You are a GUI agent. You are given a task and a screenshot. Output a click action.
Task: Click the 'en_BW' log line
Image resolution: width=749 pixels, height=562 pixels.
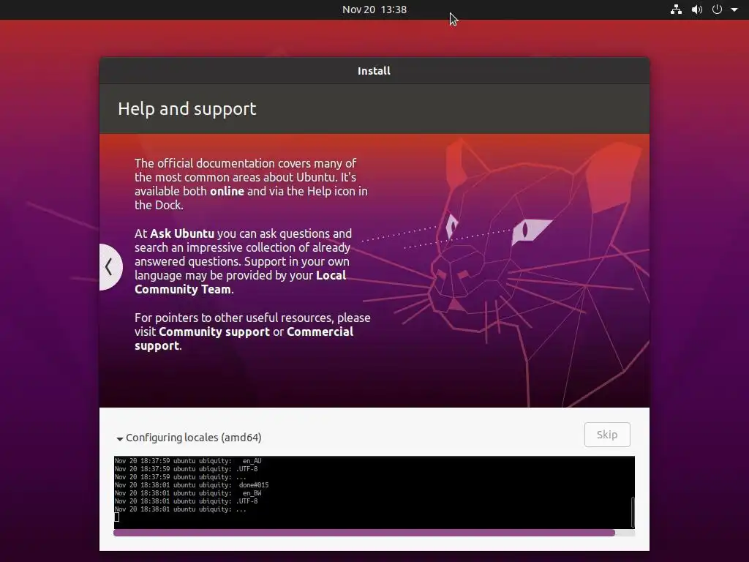188,493
